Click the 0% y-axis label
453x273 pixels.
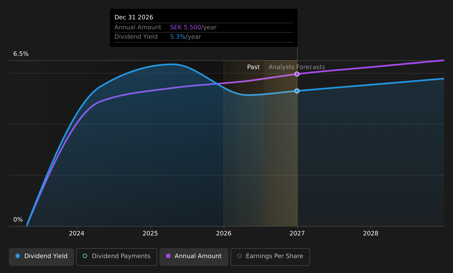[18, 220]
